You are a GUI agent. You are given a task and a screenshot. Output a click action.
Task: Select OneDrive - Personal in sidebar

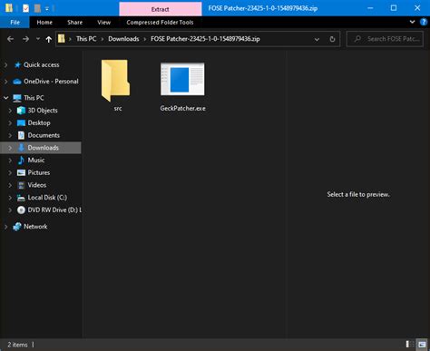51,82
